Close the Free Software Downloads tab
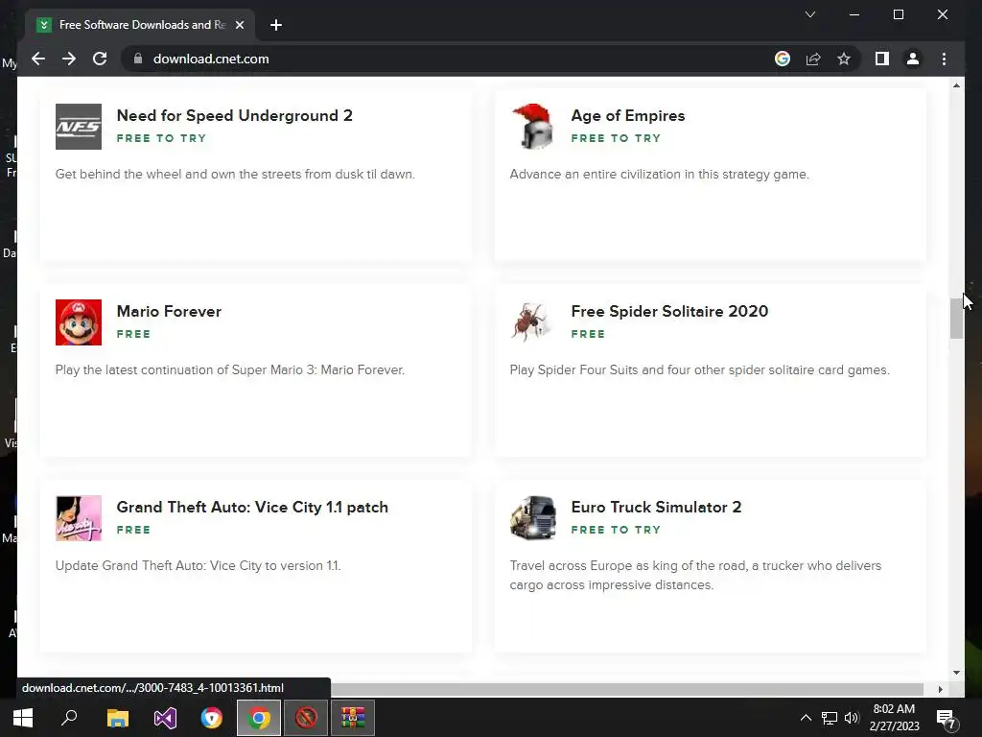The width and height of the screenshot is (982, 737). (x=239, y=25)
